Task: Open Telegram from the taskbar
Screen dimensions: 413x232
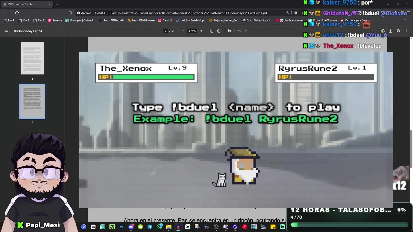Action: (x=150, y=227)
